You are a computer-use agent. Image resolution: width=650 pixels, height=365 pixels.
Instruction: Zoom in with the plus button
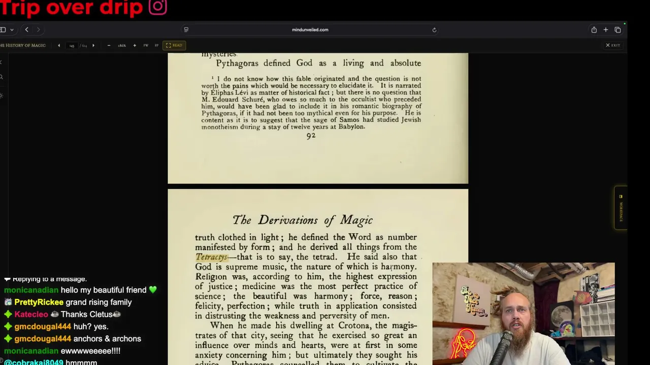135,46
